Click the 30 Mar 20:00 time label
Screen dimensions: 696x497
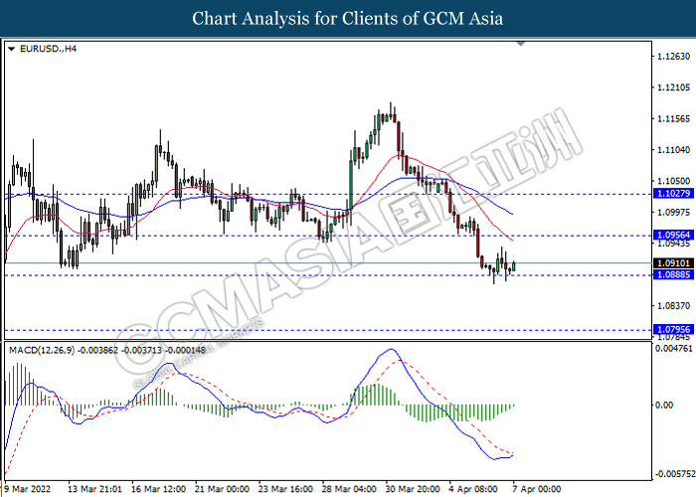click(x=413, y=489)
